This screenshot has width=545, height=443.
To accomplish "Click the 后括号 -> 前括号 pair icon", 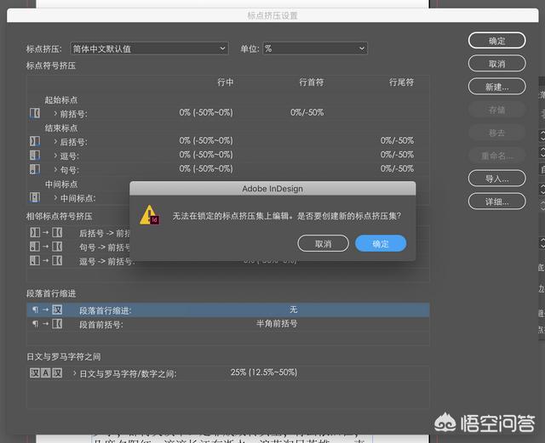I will tap(46, 232).
